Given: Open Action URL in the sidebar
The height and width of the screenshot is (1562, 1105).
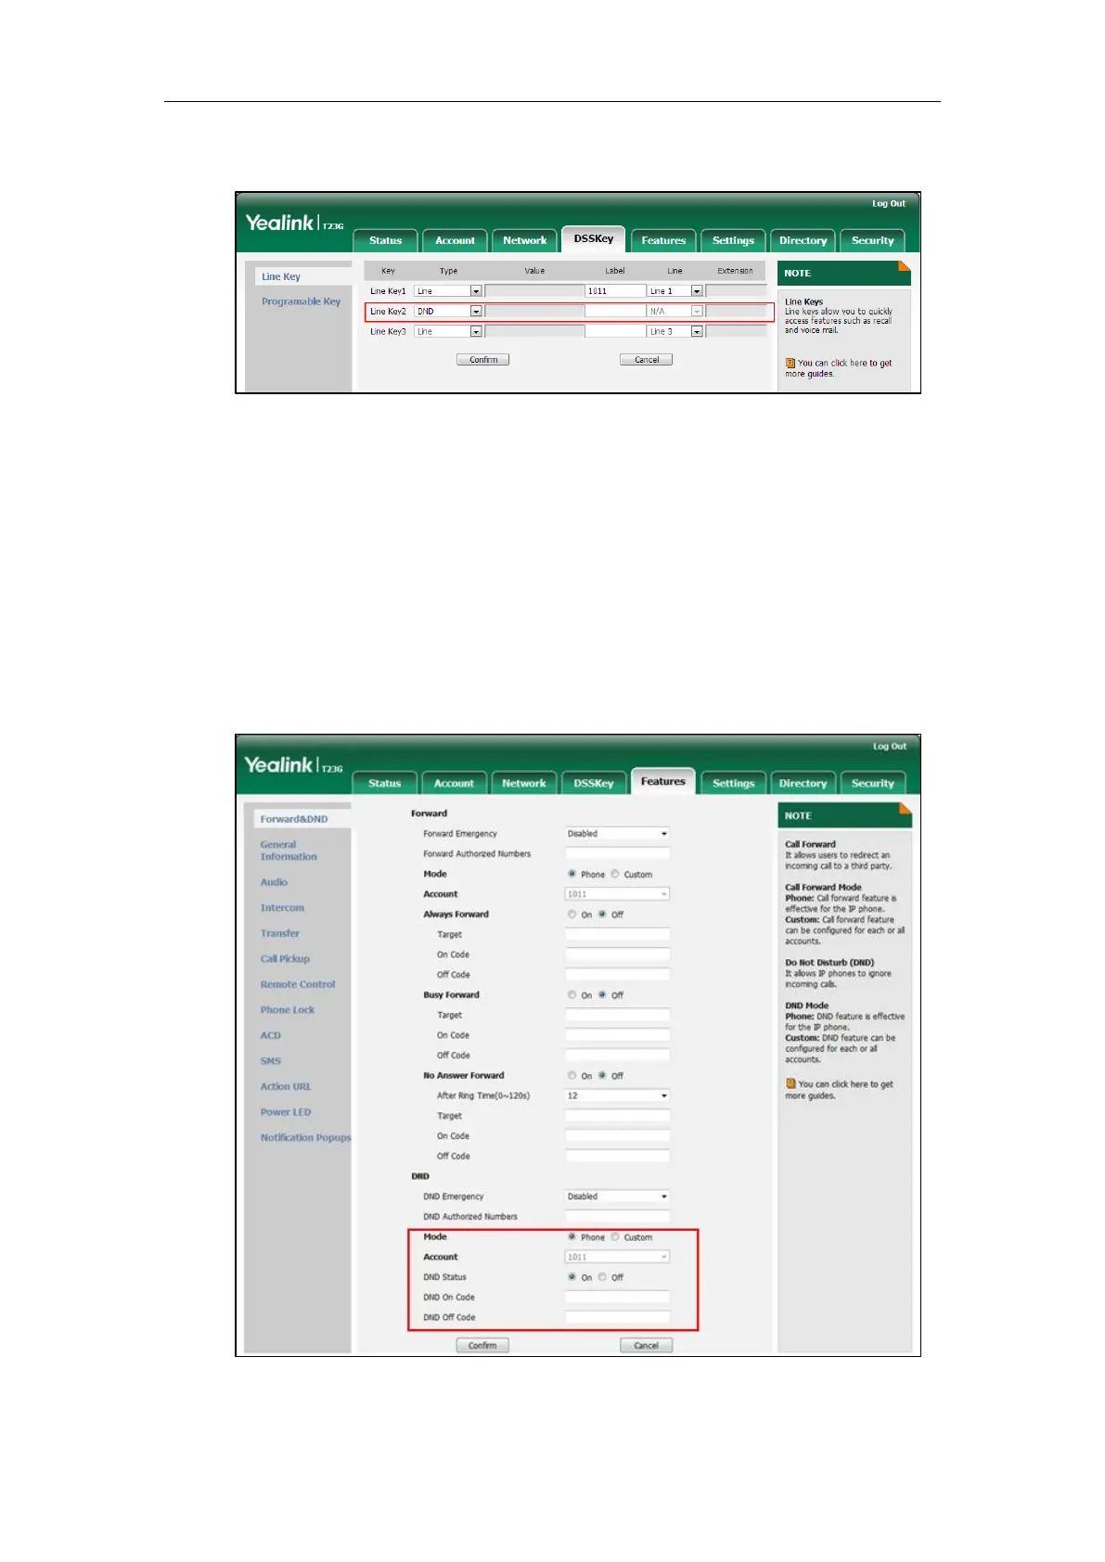Looking at the screenshot, I should point(286,1086).
